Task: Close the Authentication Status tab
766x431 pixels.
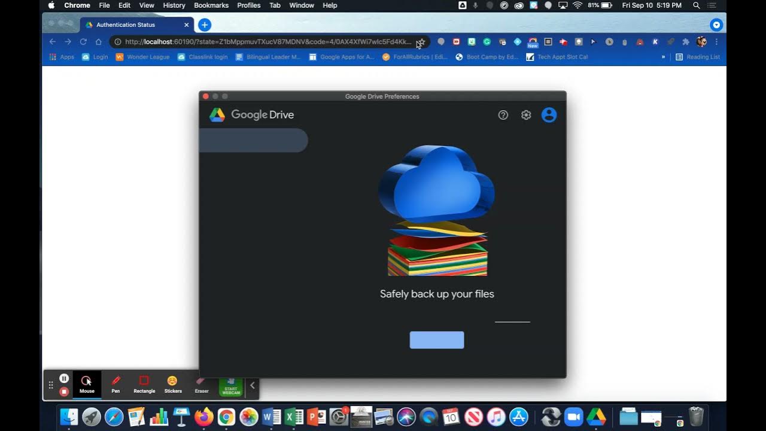Action: 187,25
